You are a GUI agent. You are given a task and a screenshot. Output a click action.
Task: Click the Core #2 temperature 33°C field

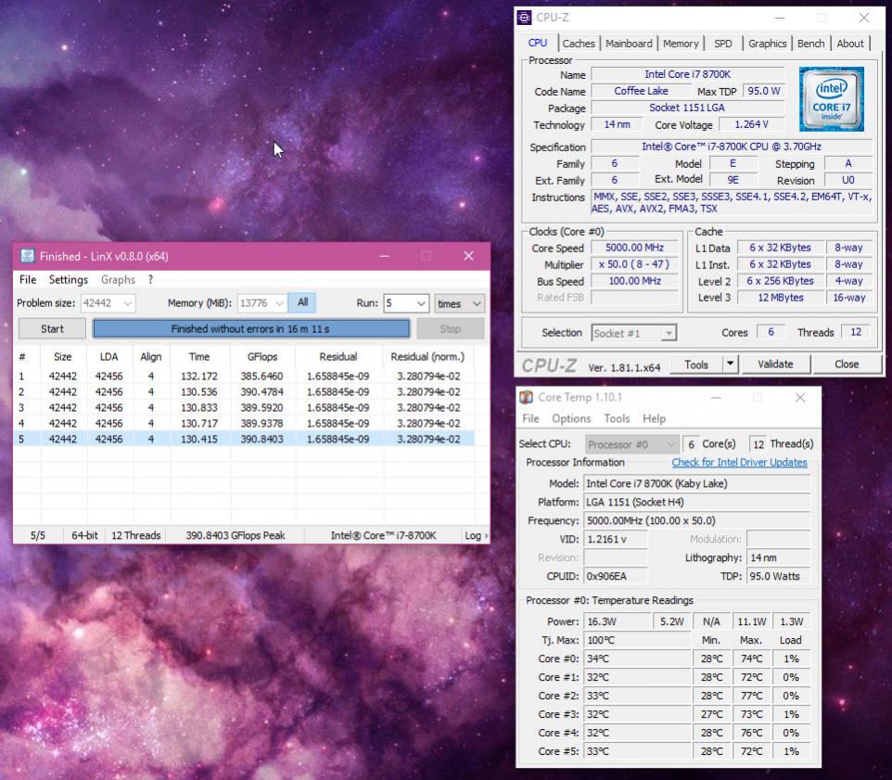click(637, 696)
